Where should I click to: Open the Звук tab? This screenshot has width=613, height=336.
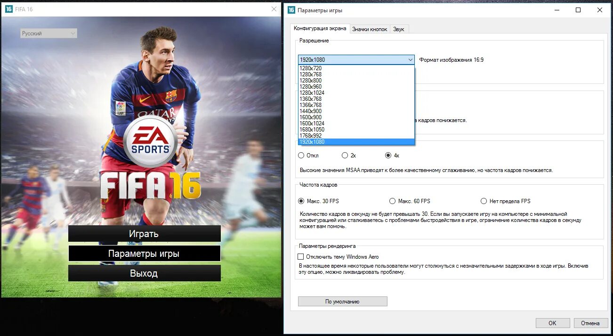click(399, 29)
